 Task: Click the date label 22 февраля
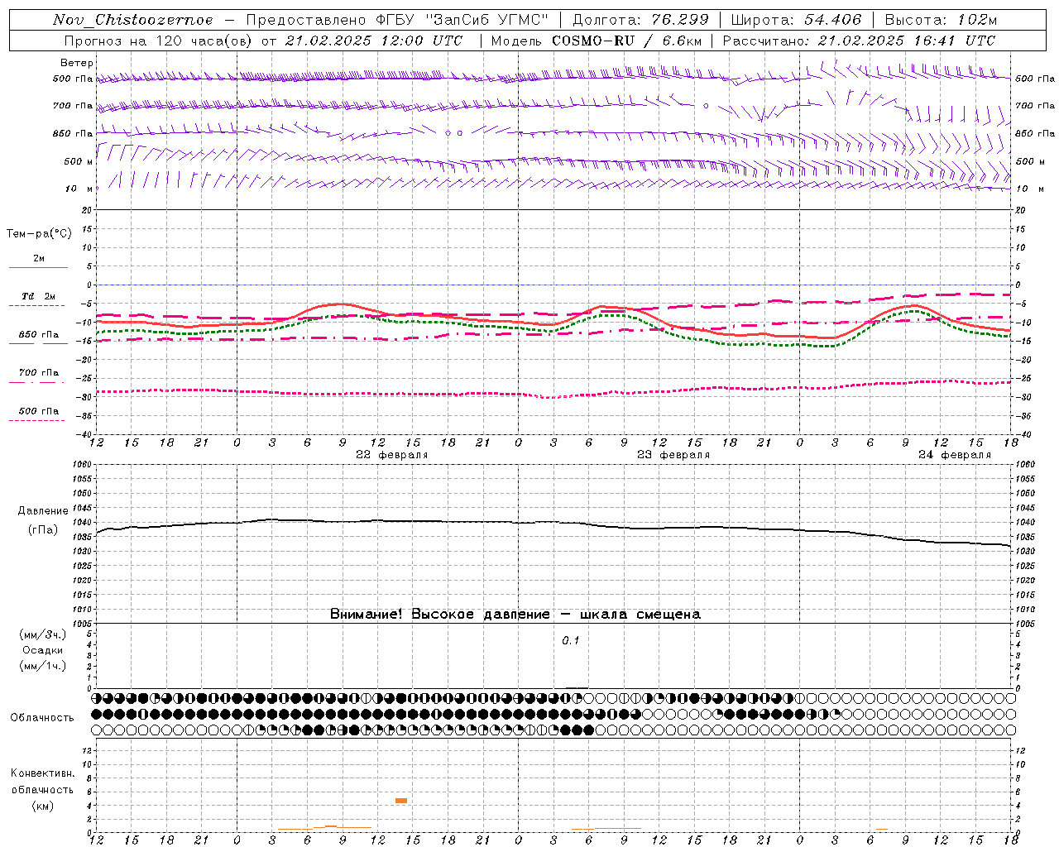[x=392, y=455]
